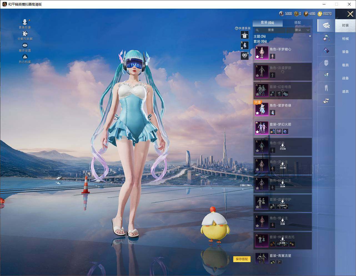The image size is (356, 276).
Task: Click the 搜索 search field
Action: (271, 30)
